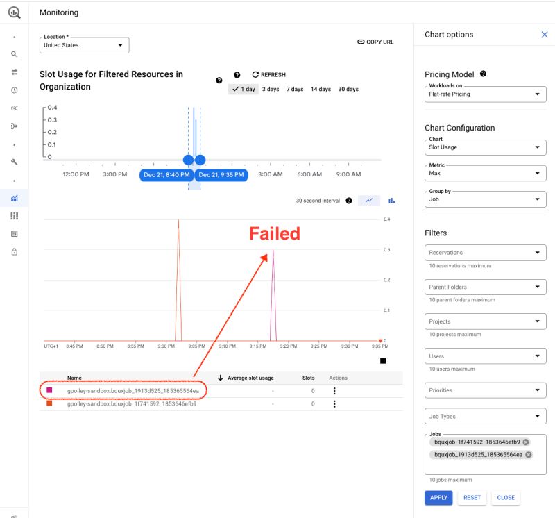Expand the Reservations filter dropdown
Image resolution: width=555 pixels, height=518 pixels.
pyautogui.click(x=485, y=253)
